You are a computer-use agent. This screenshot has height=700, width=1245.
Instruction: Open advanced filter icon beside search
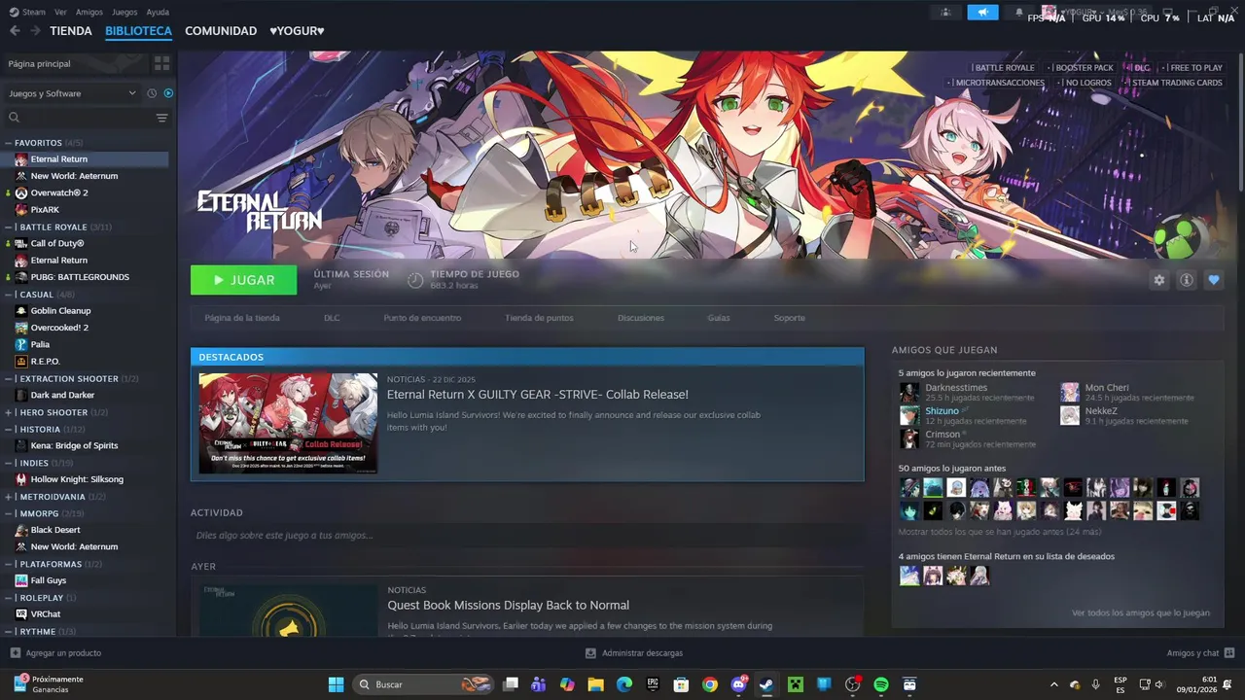click(161, 118)
